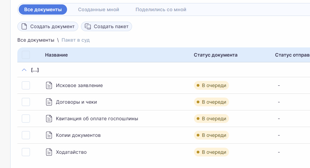Click the stacked pages icon in Создать пакет
The image size is (310, 168).
pos(88,26)
